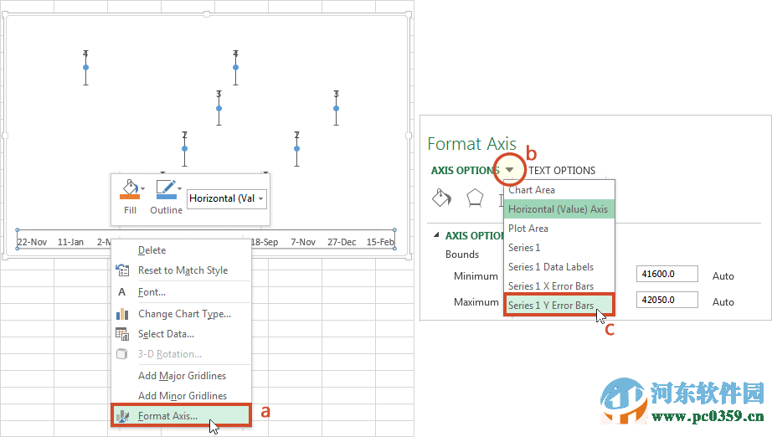
Task: Select Series 1 X Error Bars
Action: [x=559, y=286]
